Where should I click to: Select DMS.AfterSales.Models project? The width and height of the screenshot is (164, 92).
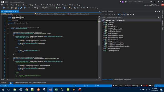115,29
